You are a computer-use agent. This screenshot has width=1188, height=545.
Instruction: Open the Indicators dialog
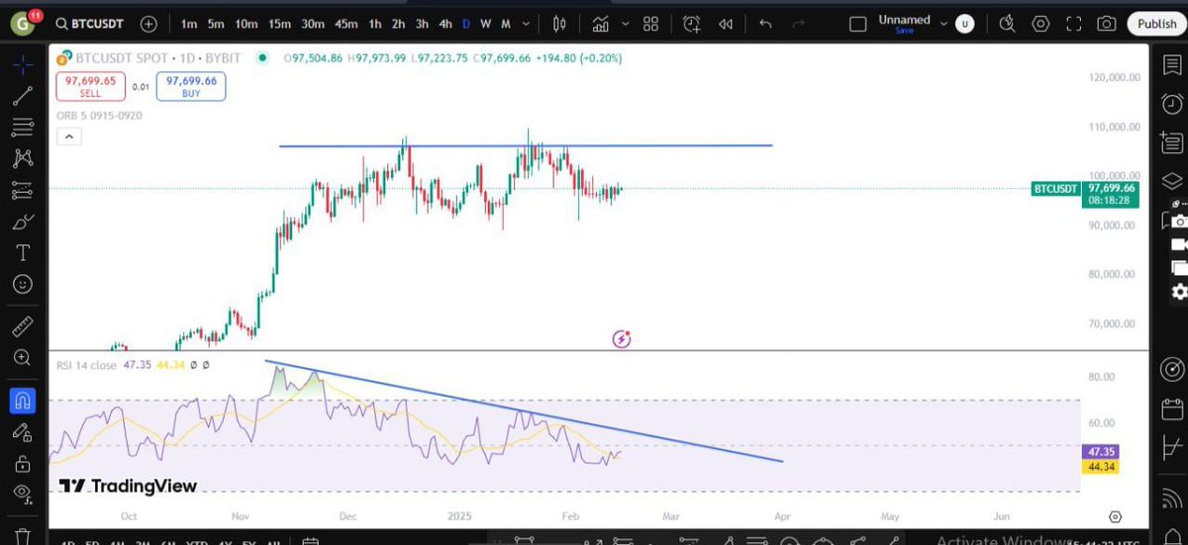click(x=601, y=24)
